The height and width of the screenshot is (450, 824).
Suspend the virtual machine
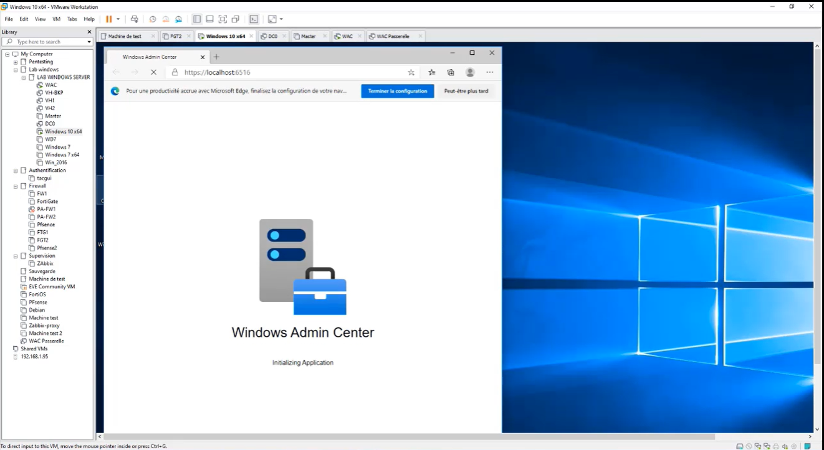tap(108, 19)
